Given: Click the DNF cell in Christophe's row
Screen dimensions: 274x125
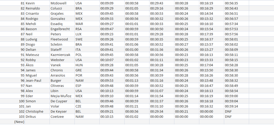Looking at the screenshot, I should tap(236, 111).
